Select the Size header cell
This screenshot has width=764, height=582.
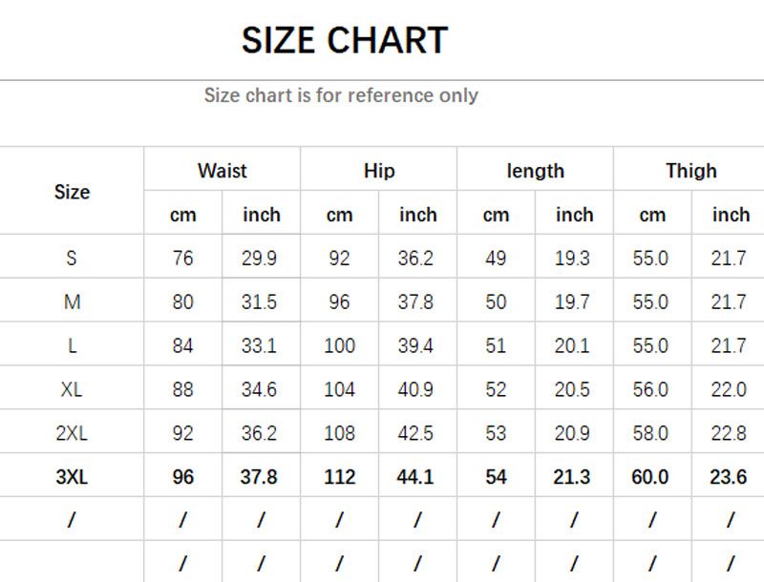pos(72,192)
